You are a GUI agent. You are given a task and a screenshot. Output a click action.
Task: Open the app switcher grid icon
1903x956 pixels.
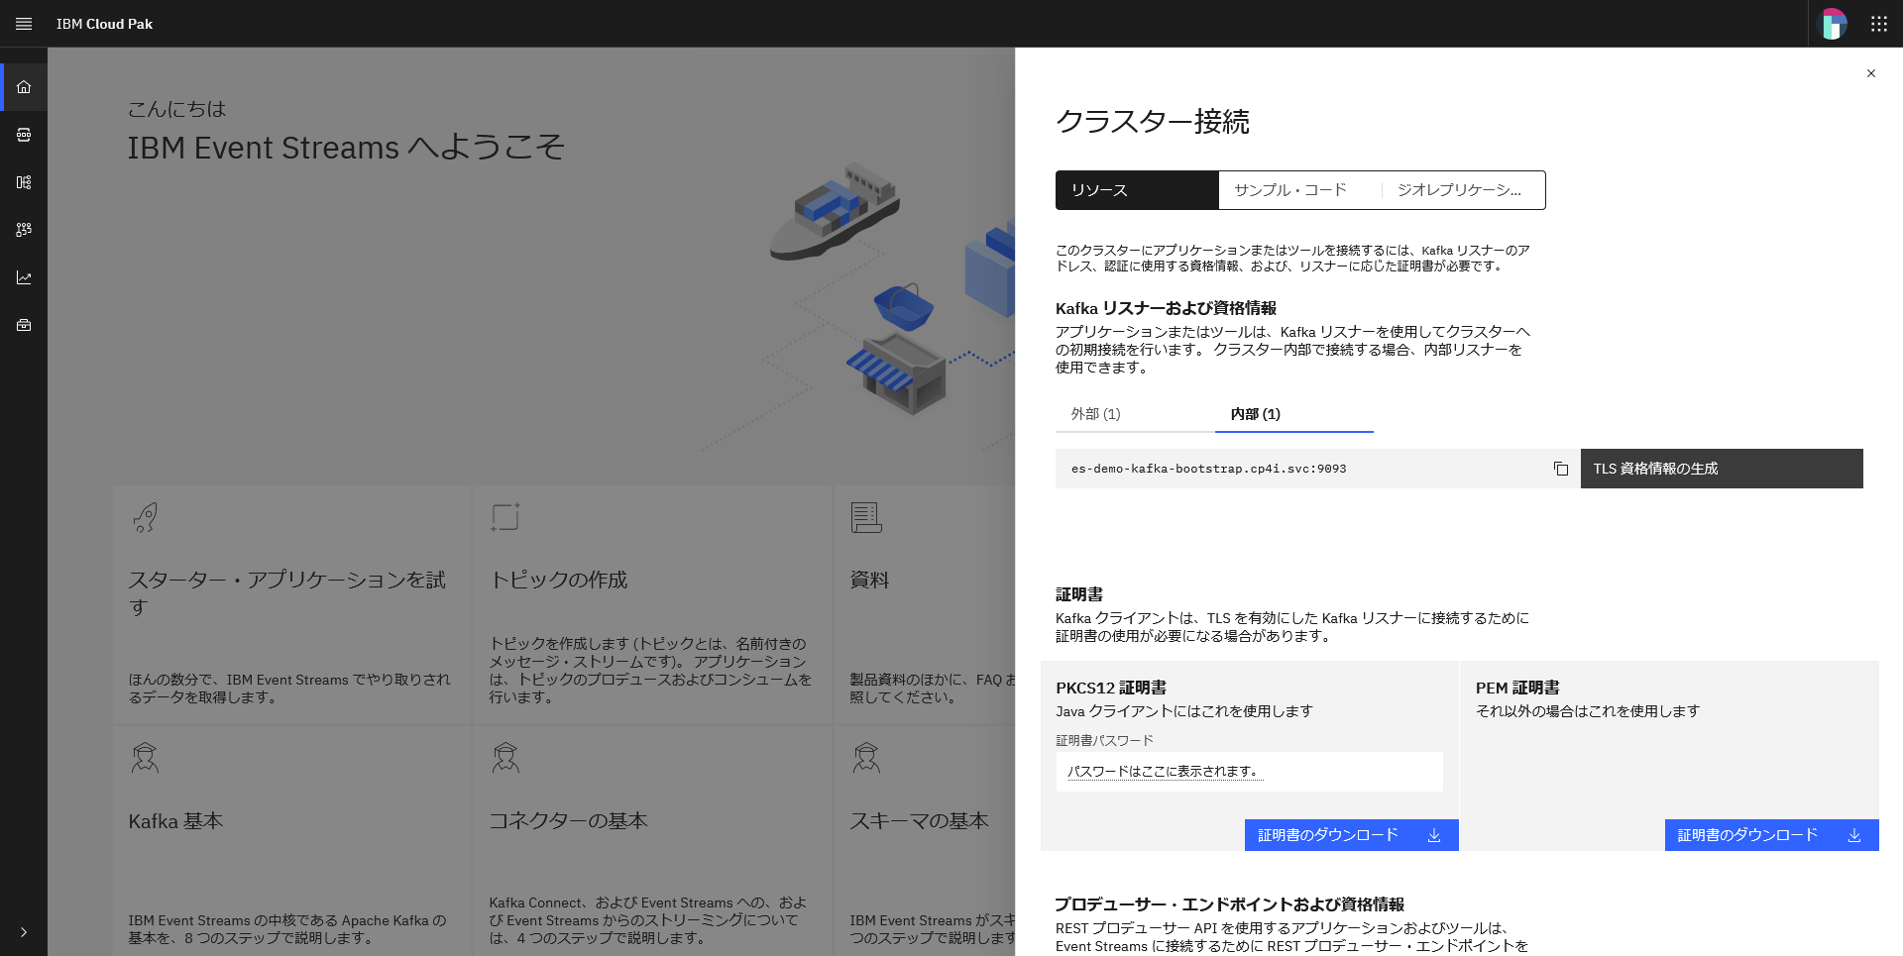(x=1879, y=24)
